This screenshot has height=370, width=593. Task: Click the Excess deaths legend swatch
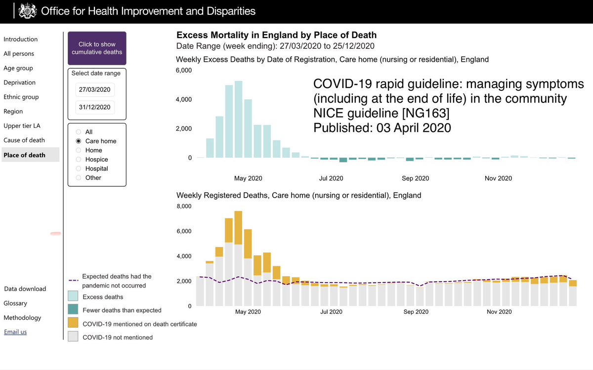tap(73, 297)
